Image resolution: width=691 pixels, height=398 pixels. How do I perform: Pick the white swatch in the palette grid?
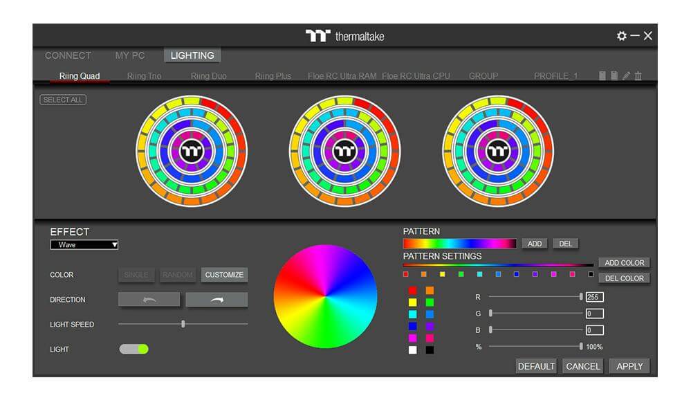click(412, 350)
